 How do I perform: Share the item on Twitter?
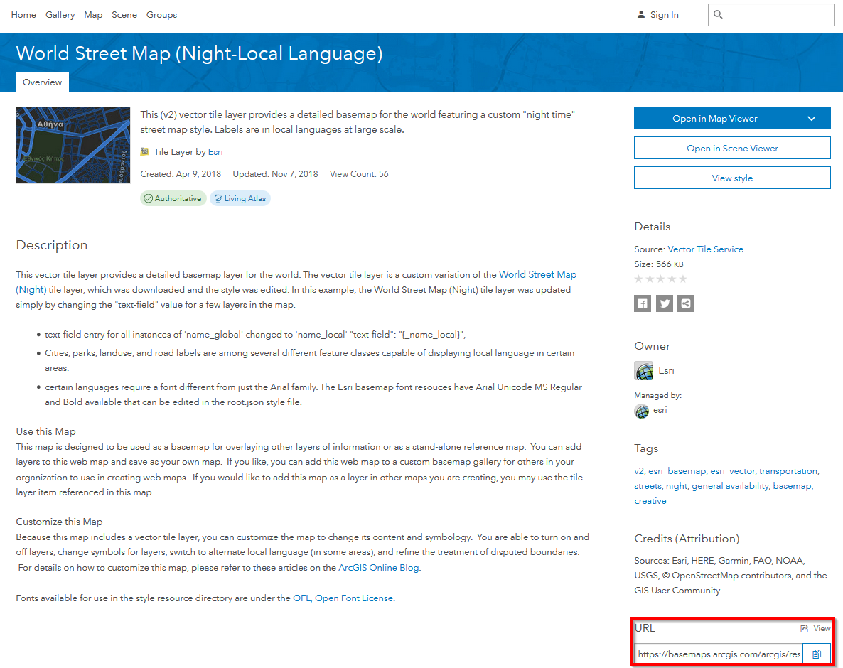click(664, 303)
